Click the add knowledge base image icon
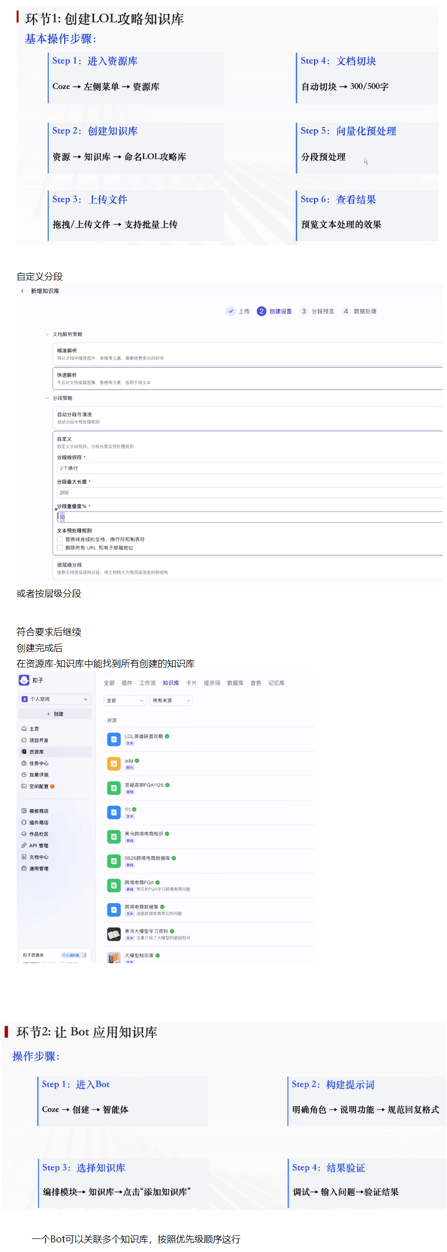 click(114, 764)
